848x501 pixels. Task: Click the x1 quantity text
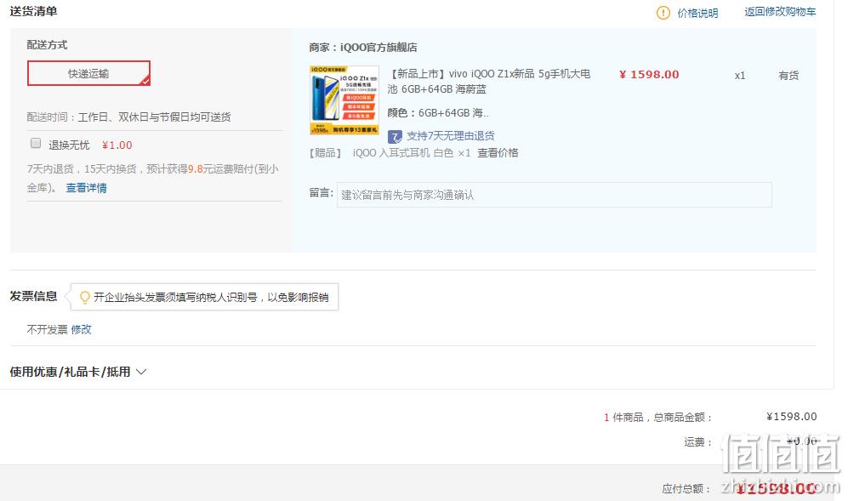point(740,76)
